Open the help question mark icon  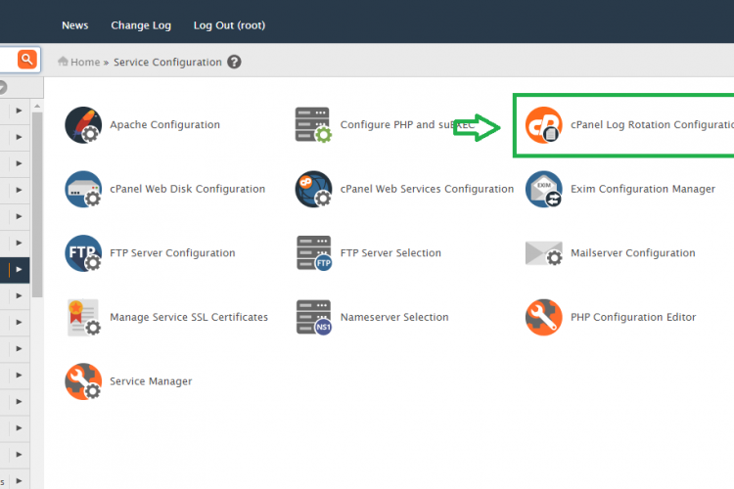(234, 62)
